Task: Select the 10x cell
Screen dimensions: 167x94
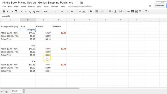Action: tap(28, 61)
